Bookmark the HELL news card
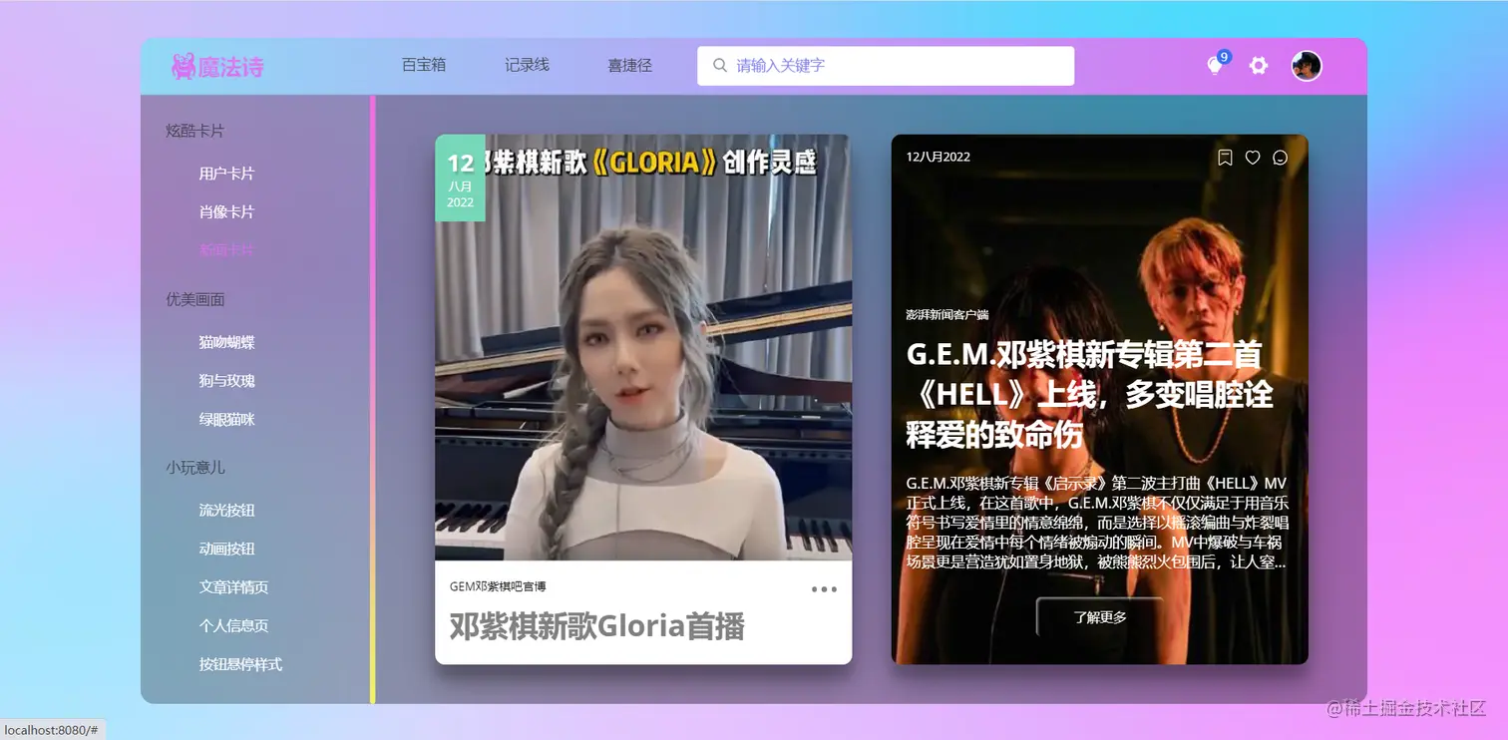Image resolution: width=1508 pixels, height=740 pixels. point(1225,158)
